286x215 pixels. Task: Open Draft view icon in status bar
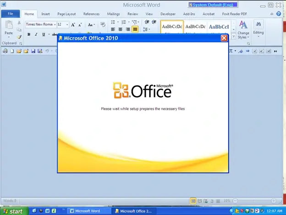pyautogui.click(x=218, y=201)
